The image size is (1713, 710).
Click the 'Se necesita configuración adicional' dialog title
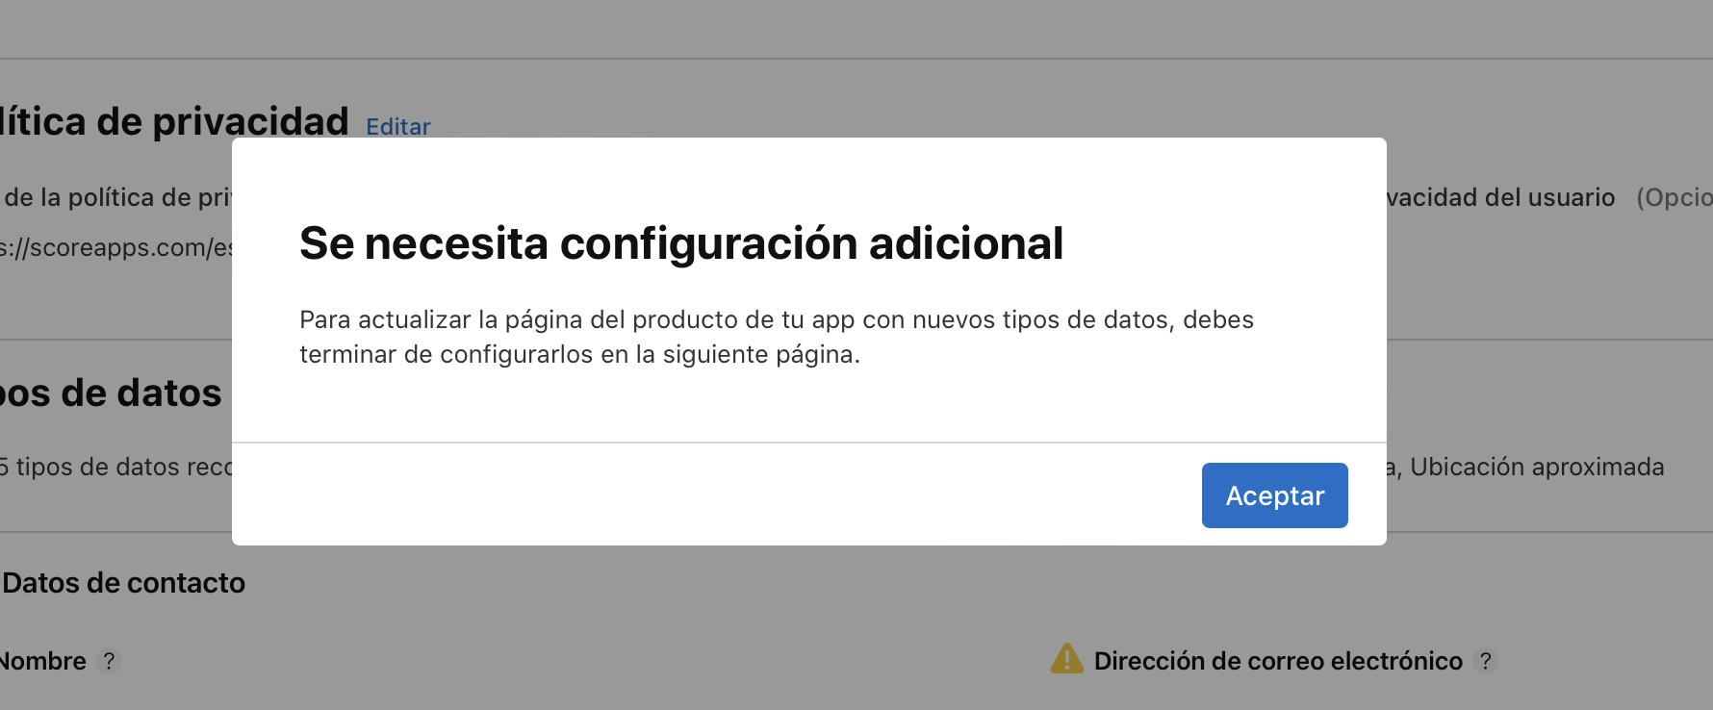[x=681, y=243]
